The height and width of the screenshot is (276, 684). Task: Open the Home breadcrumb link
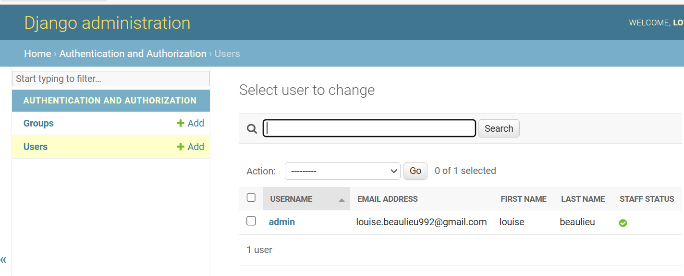coord(37,54)
